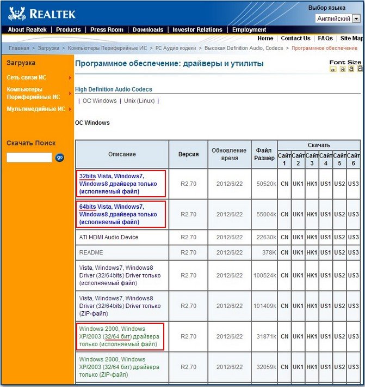Select the smallest font size icon

(333, 69)
